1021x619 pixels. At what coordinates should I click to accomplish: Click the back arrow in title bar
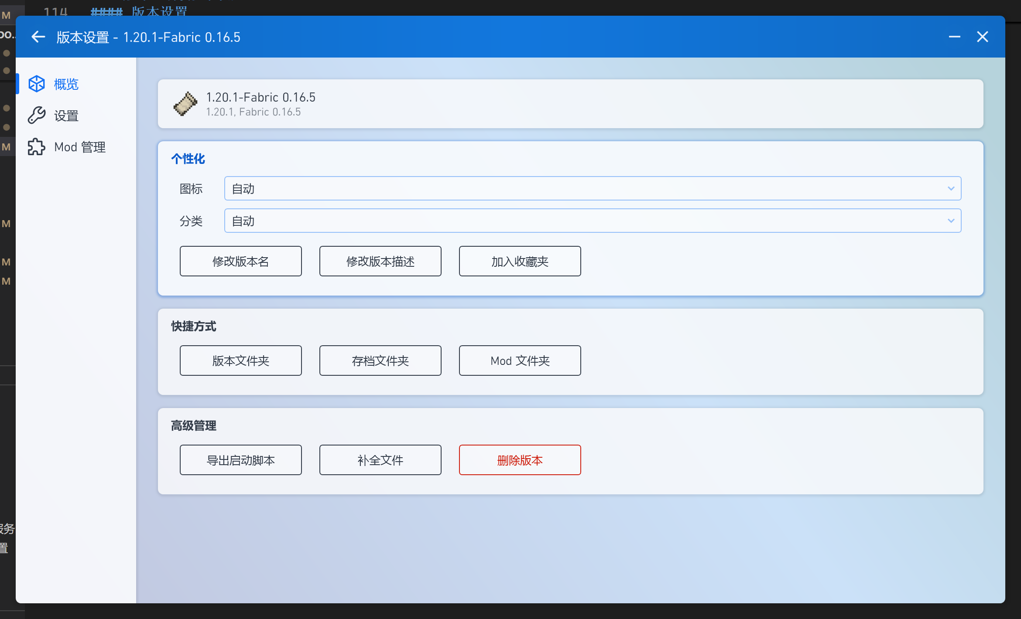coord(38,37)
